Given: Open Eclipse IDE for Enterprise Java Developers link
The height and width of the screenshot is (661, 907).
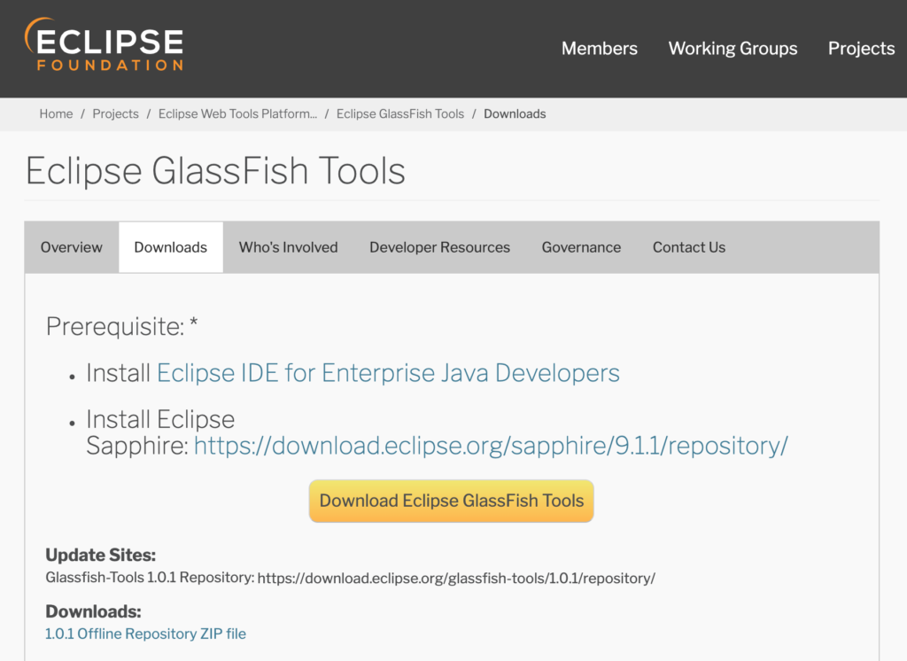Looking at the screenshot, I should [x=387, y=373].
